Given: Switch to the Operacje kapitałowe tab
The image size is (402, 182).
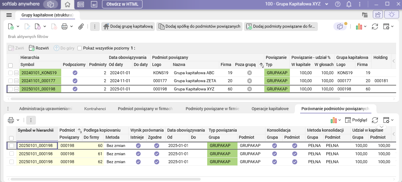Looking at the screenshot, I should [270, 109].
